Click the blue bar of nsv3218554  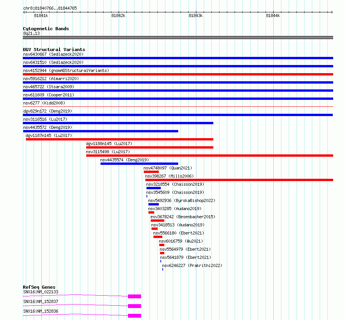(153, 188)
